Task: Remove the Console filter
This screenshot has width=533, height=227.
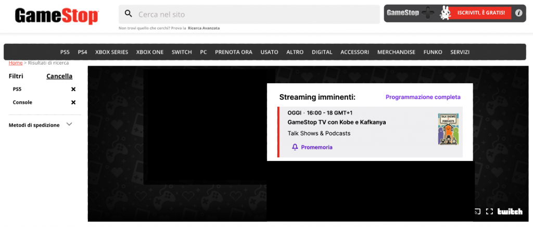Action: (x=73, y=103)
